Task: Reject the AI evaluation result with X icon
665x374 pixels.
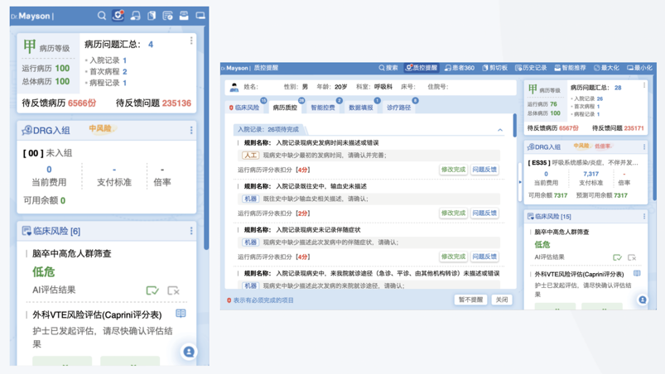Action: (173, 290)
